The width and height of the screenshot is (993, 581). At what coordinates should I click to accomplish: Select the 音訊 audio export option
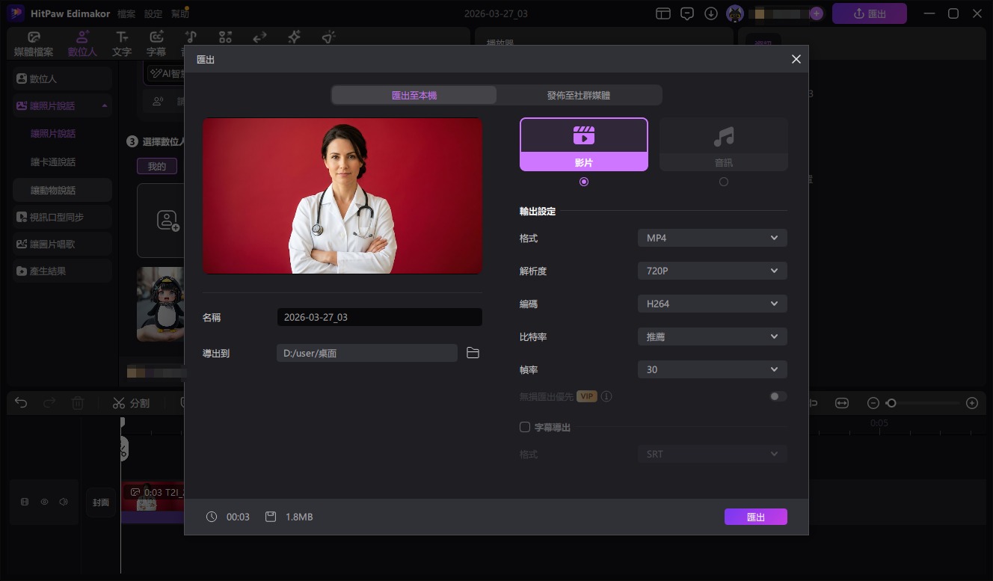[723, 144]
